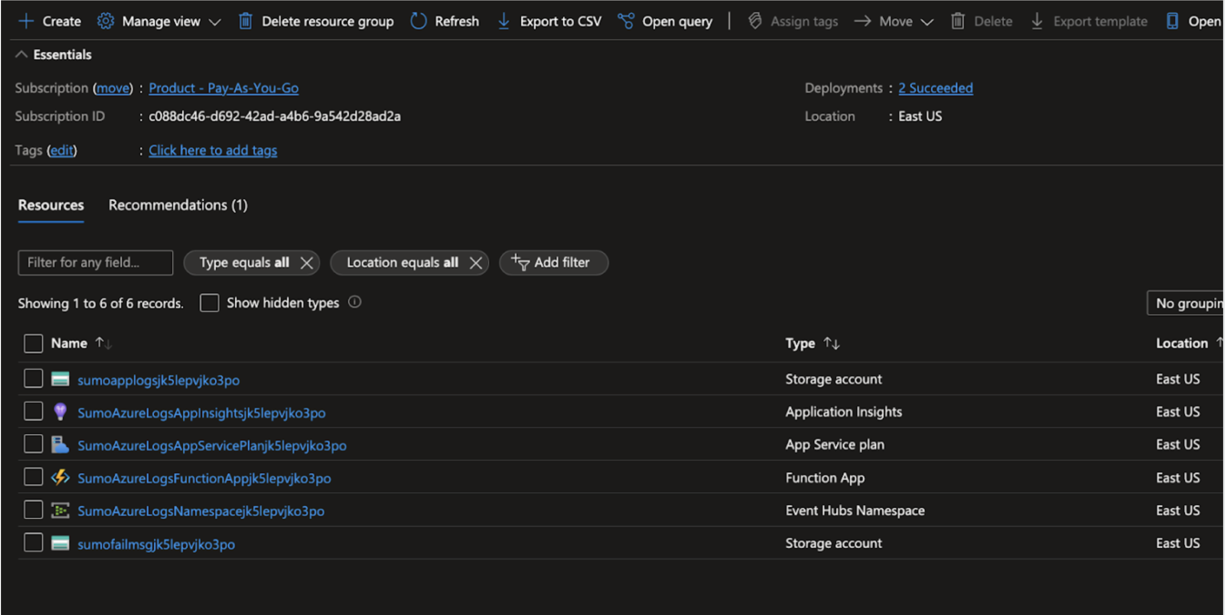The height and width of the screenshot is (615, 1225).
Task: Click the Function App lightning icon
Action: [x=61, y=477]
